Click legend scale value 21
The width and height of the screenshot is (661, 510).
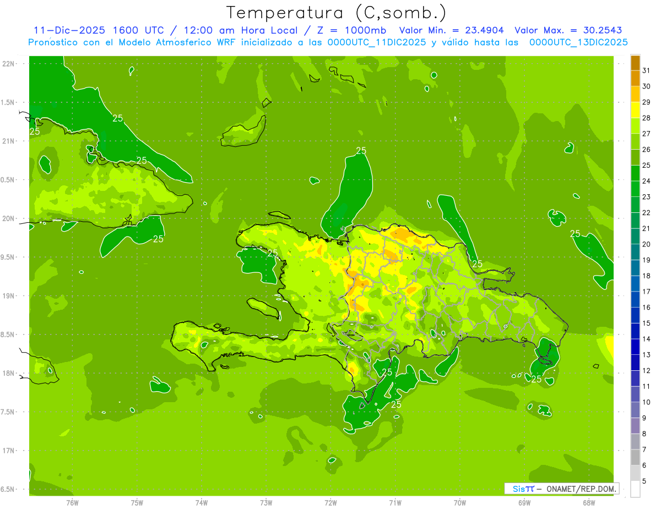[x=647, y=228]
